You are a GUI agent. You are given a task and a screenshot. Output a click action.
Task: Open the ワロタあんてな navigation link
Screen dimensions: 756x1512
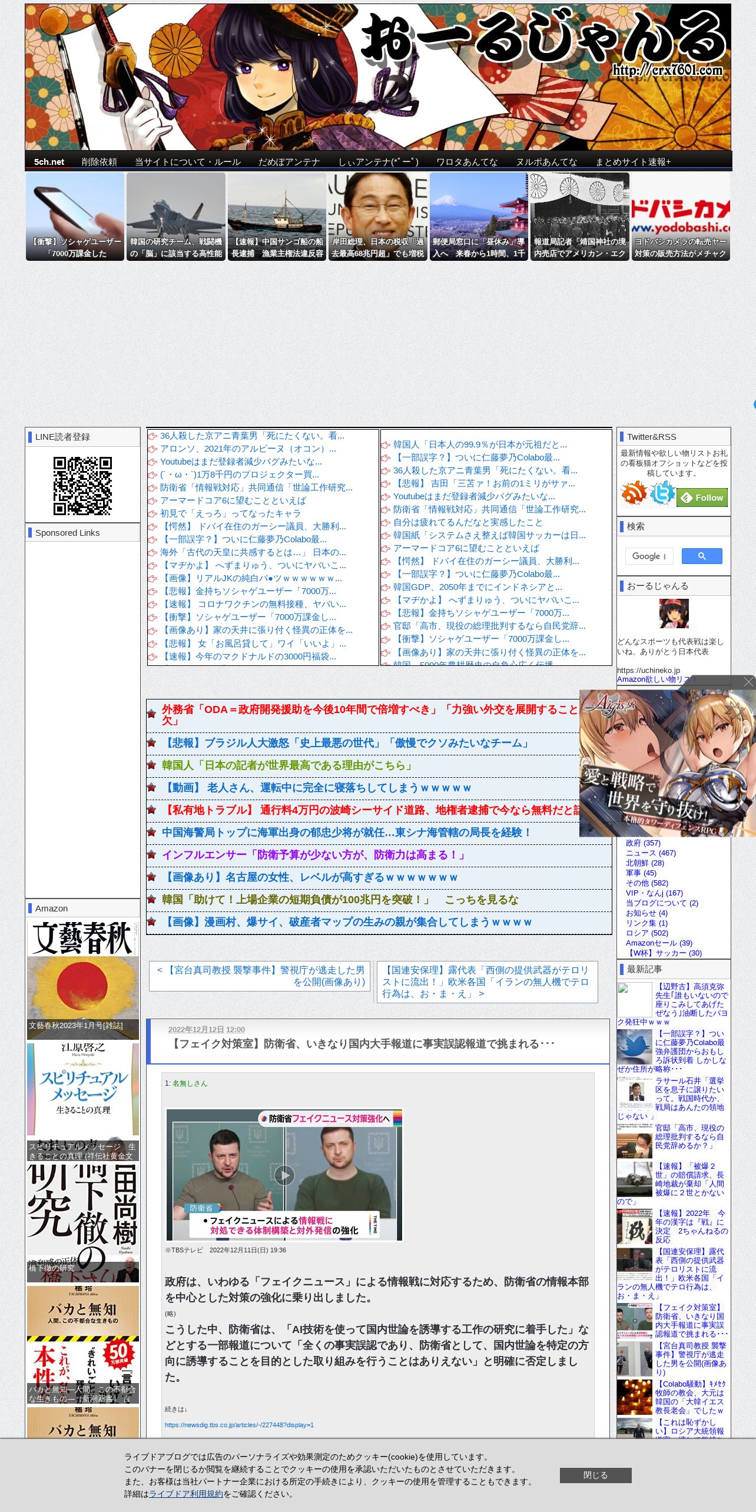pos(467,162)
